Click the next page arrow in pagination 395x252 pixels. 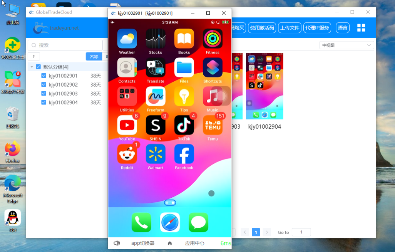[267, 232]
